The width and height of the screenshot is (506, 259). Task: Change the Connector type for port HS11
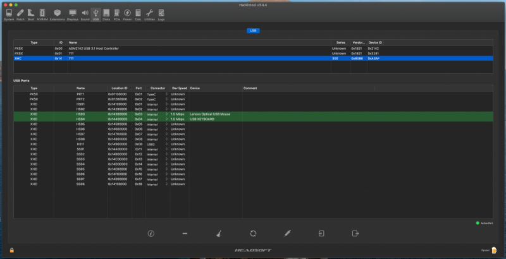(157, 144)
